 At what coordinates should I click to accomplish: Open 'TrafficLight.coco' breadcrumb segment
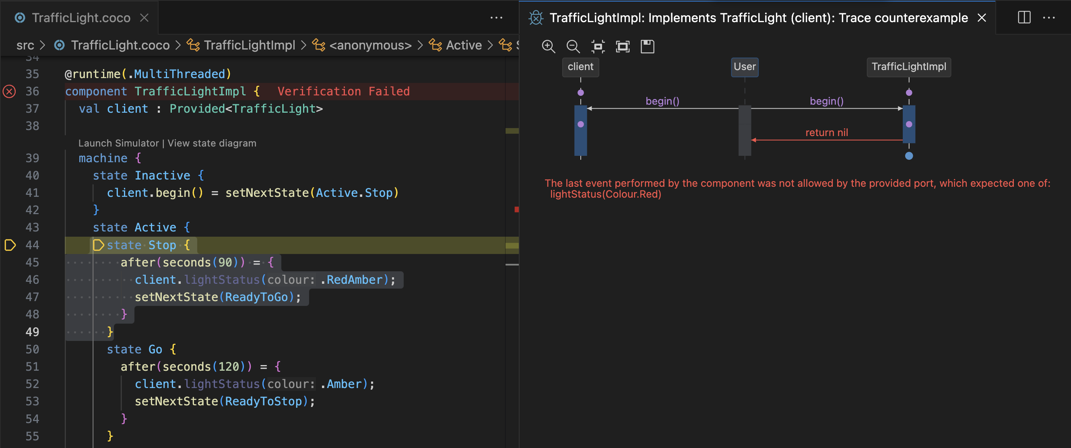point(120,45)
